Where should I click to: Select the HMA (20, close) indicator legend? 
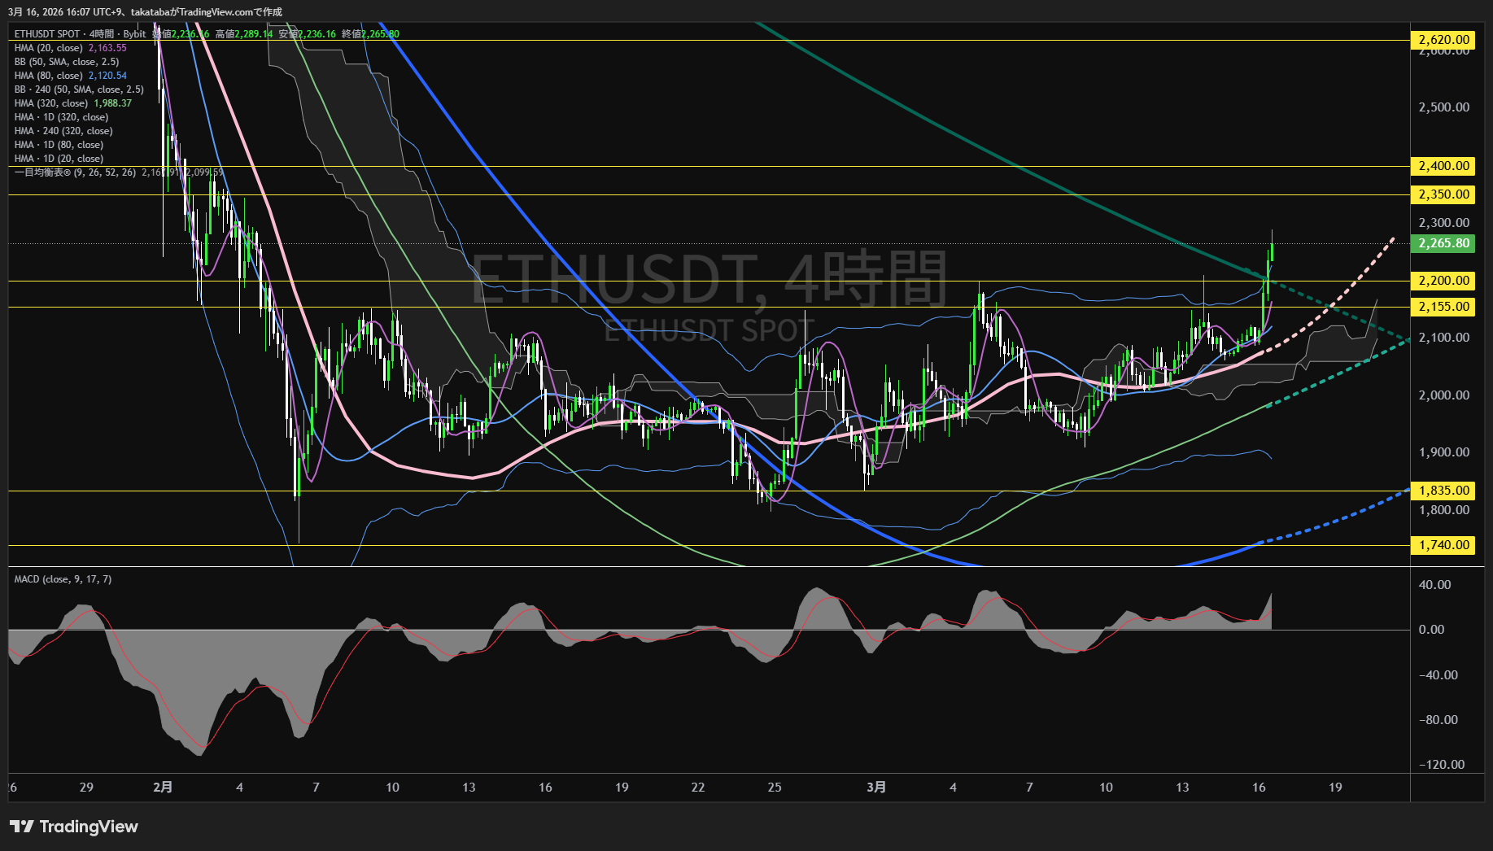pos(49,48)
